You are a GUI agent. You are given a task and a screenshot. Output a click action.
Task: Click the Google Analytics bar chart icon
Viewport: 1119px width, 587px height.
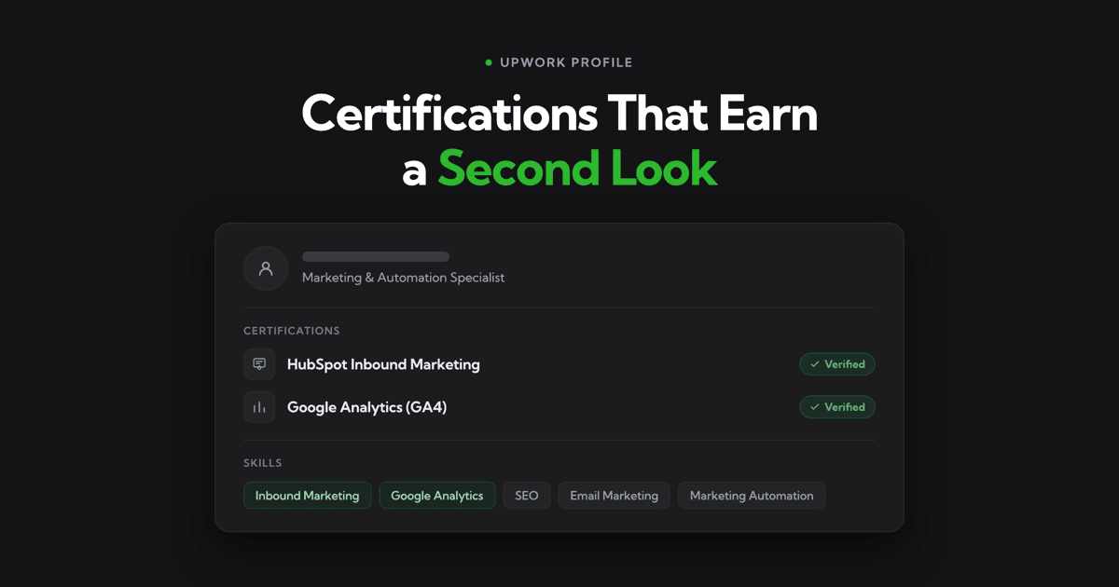coord(259,407)
